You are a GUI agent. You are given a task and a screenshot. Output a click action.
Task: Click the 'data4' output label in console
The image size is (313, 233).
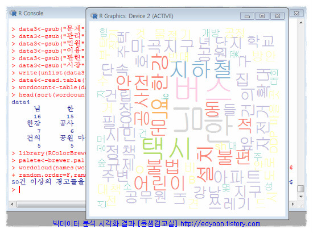(20, 102)
